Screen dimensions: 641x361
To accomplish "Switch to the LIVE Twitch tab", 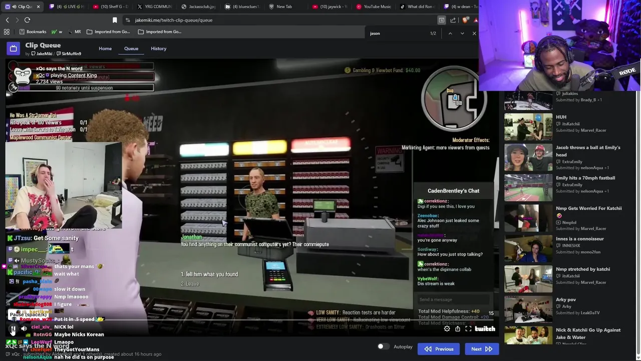I will click(x=68, y=7).
